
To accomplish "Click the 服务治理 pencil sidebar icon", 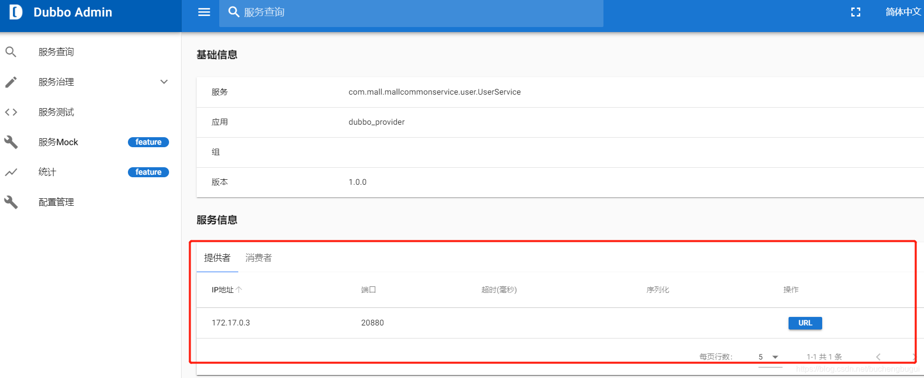I will tap(11, 82).
